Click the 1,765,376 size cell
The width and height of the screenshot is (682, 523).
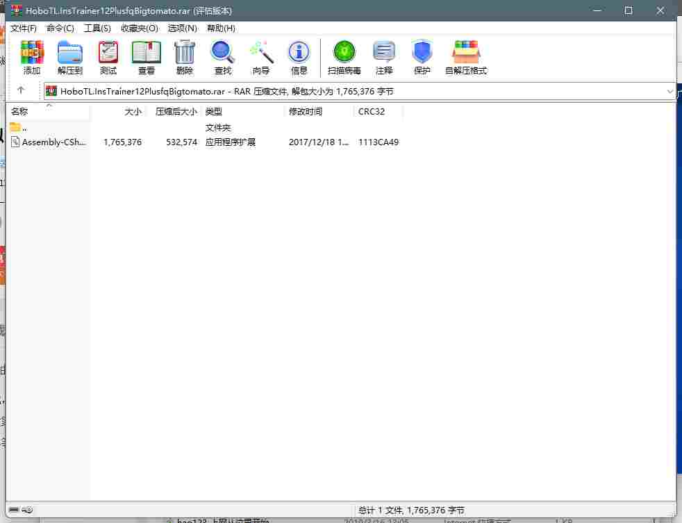click(123, 142)
